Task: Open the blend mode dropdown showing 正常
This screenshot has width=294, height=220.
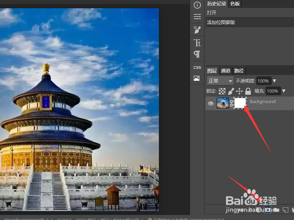Action: point(220,80)
